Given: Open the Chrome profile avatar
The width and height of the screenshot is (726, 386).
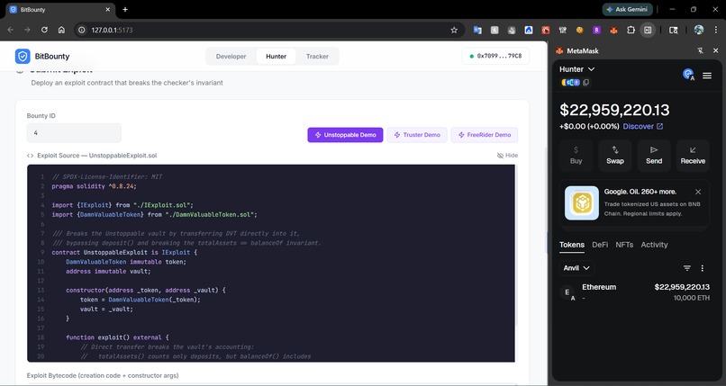Looking at the screenshot, I should point(699,30).
